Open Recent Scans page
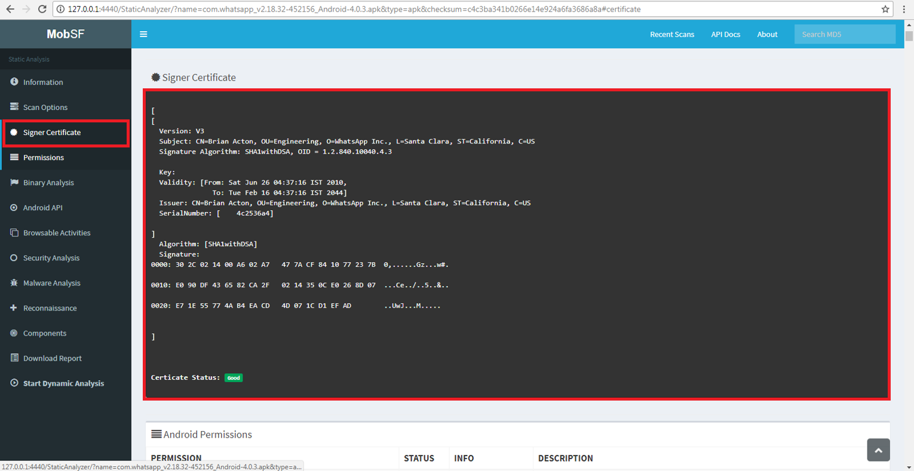Screen dimensions: 914x471 pos(672,34)
